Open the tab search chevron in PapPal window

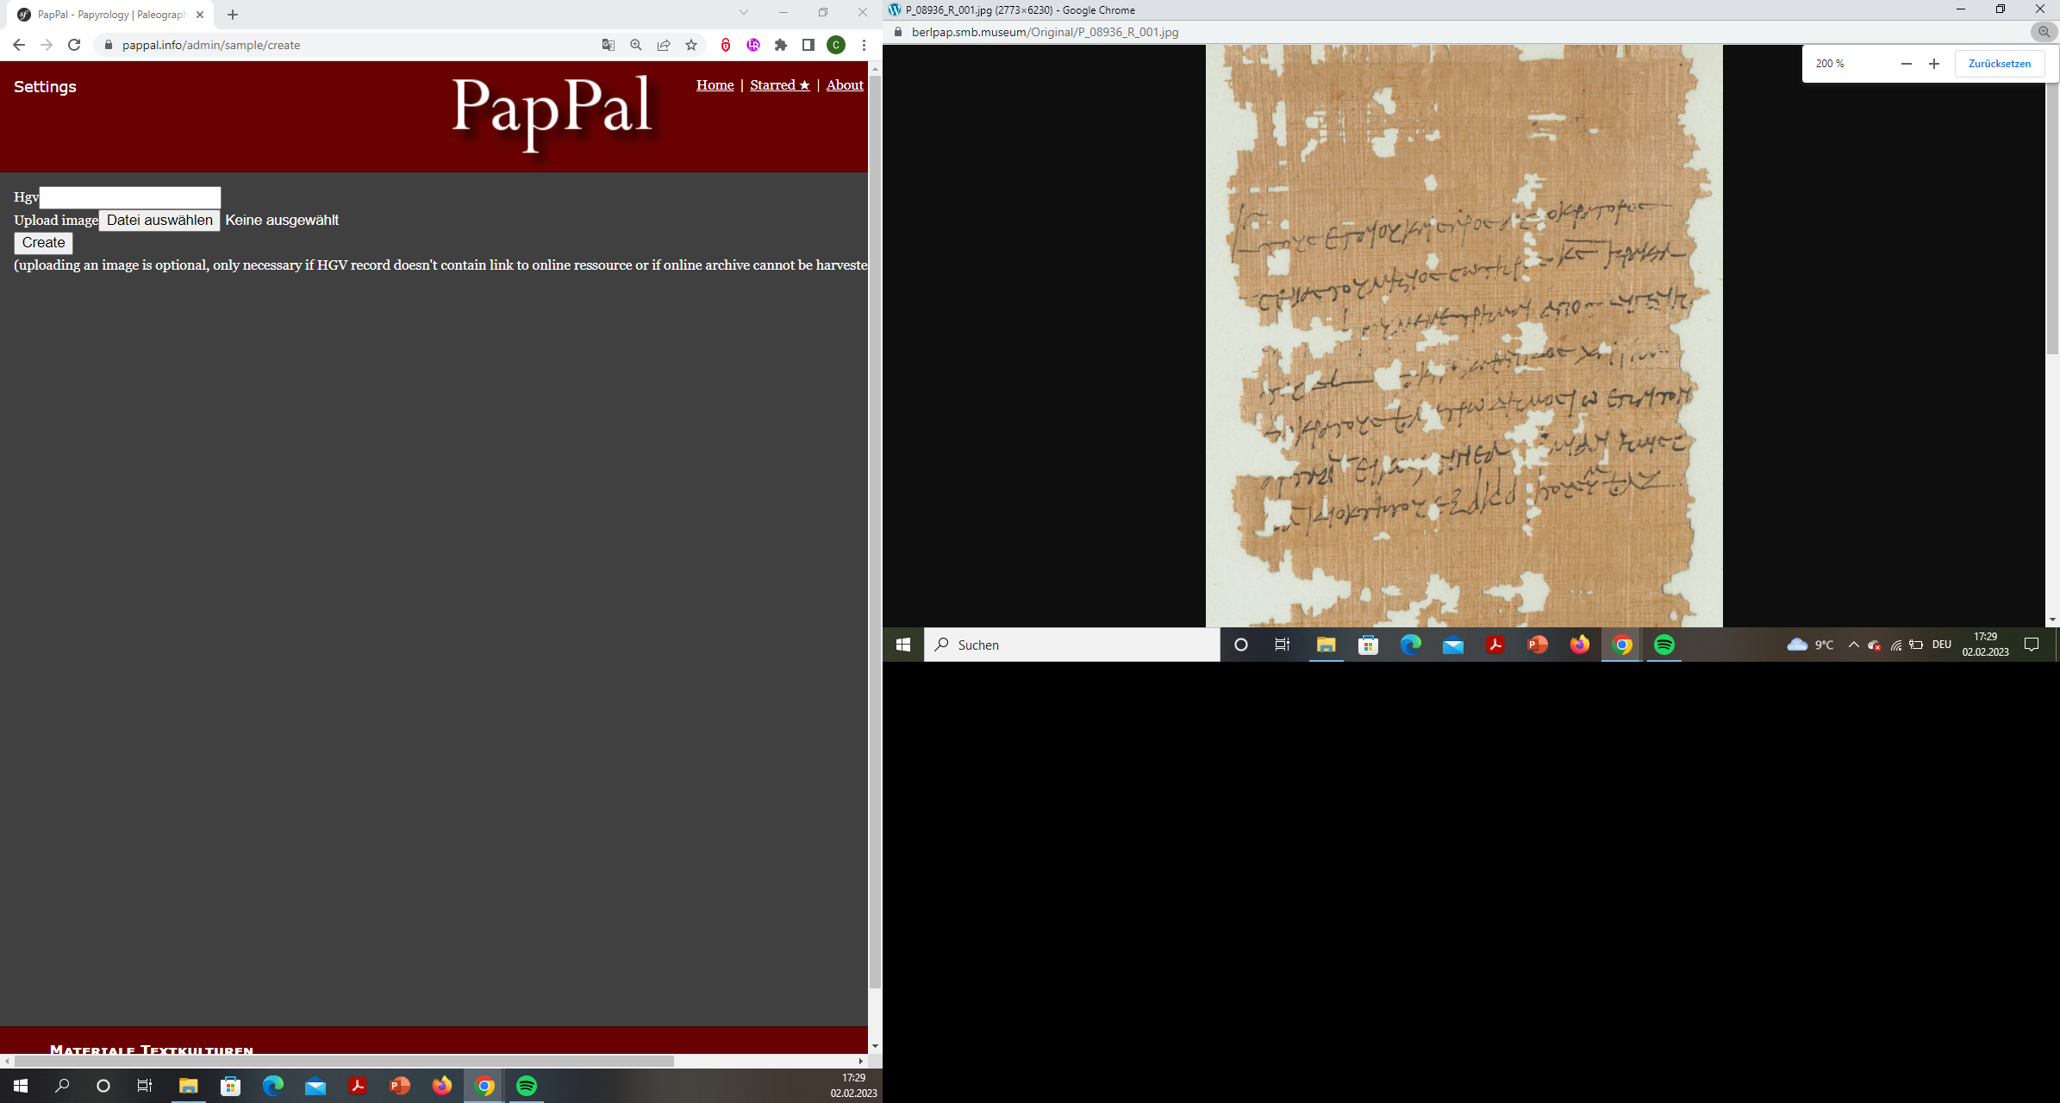744,12
